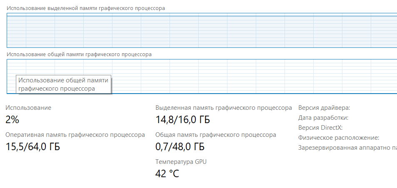Select the 42 °C temperature reading
The image size is (397, 188).
167,173
